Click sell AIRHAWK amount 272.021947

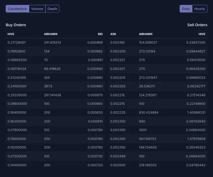[x=148, y=78]
